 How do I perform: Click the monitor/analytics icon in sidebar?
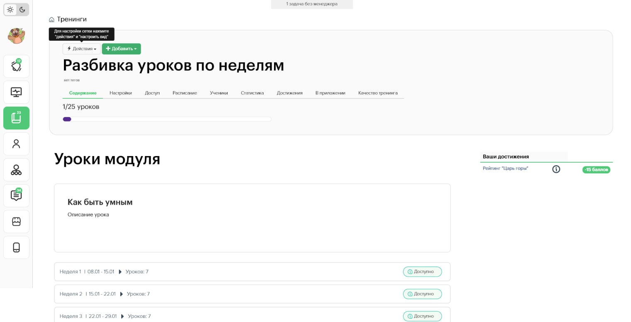(16, 92)
